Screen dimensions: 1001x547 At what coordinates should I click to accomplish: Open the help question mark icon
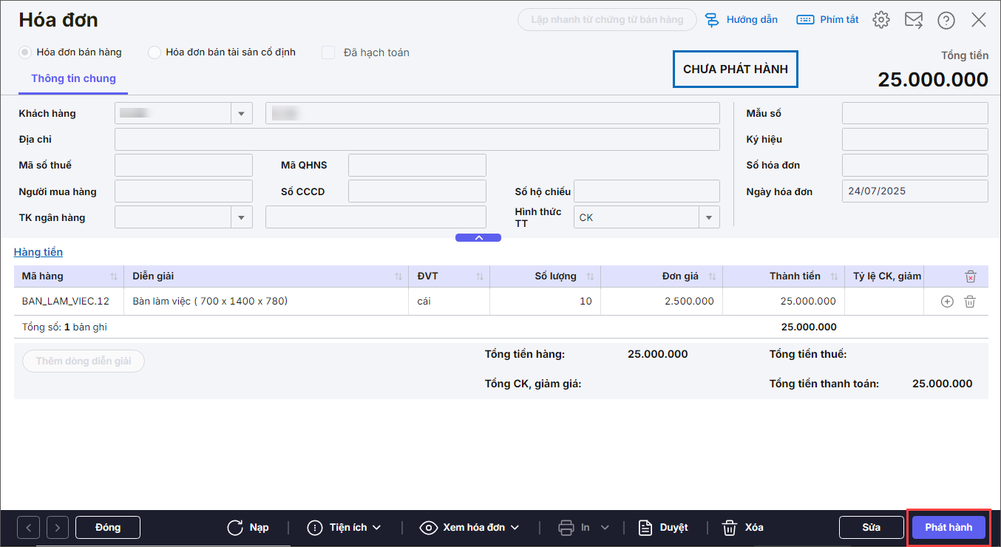(x=946, y=20)
